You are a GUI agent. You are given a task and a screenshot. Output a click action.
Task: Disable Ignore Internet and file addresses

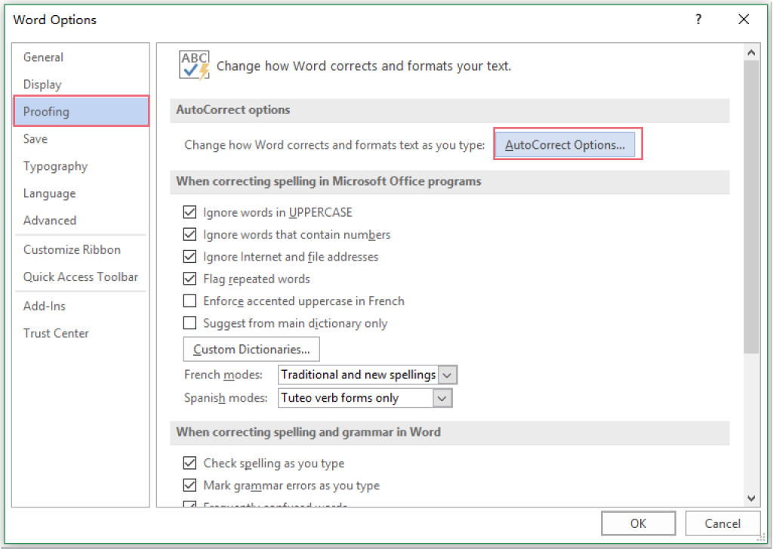tap(189, 256)
